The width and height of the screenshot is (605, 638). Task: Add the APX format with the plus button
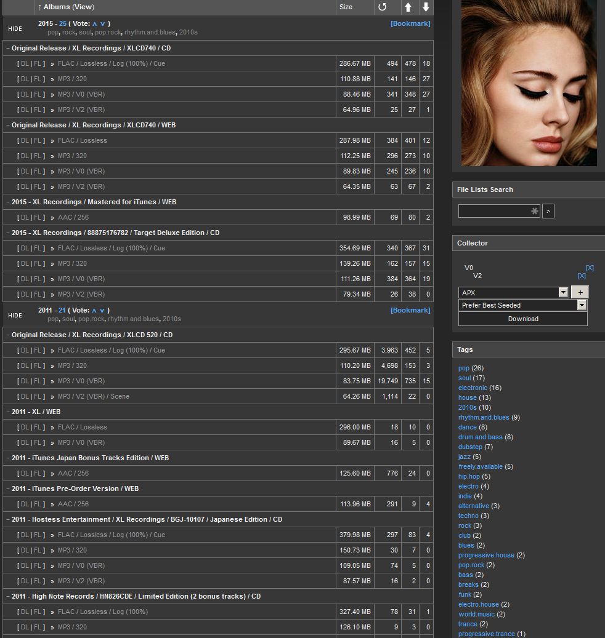coord(580,292)
